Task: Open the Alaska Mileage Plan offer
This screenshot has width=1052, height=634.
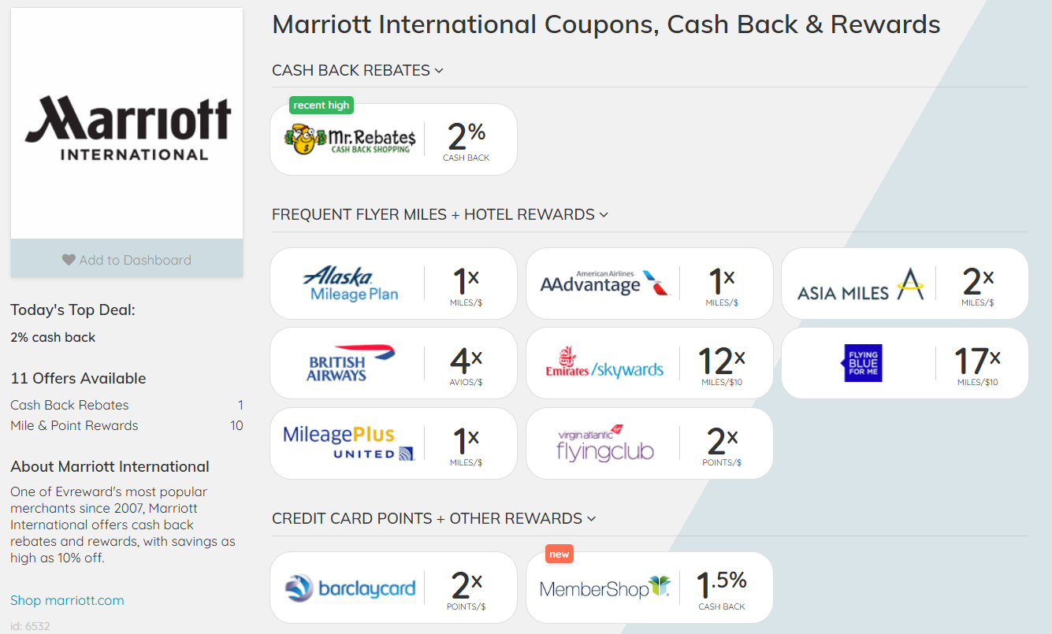Action: (x=350, y=284)
